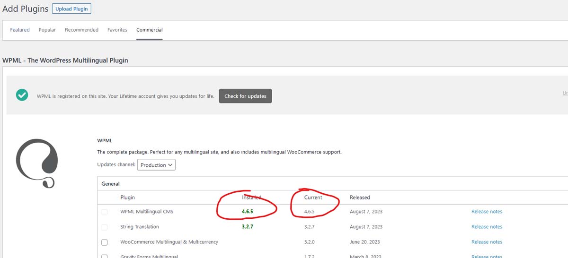
Task: Switch to the Recommended tab
Action: pyautogui.click(x=82, y=30)
